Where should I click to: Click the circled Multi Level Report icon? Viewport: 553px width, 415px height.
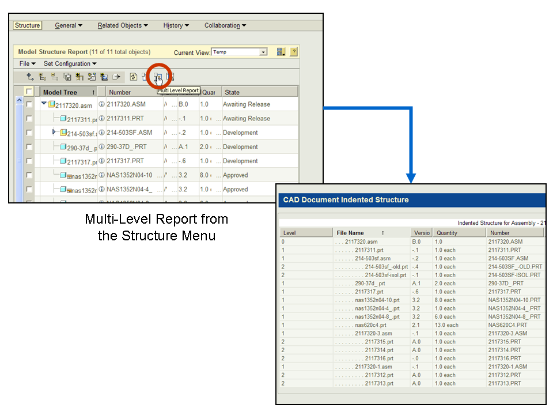[x=158, y=76]
